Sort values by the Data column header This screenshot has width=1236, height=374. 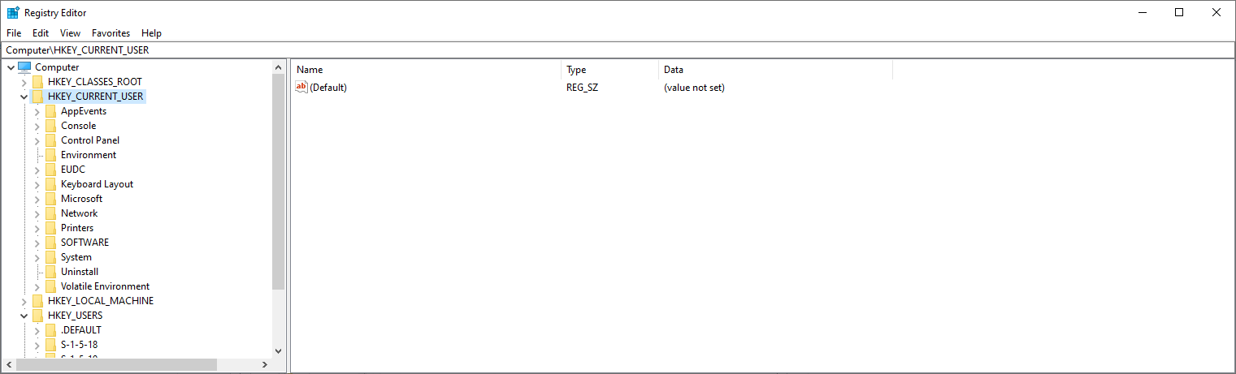click(775, 70)
